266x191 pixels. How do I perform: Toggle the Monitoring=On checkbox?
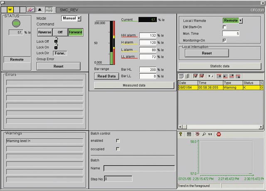224,40
